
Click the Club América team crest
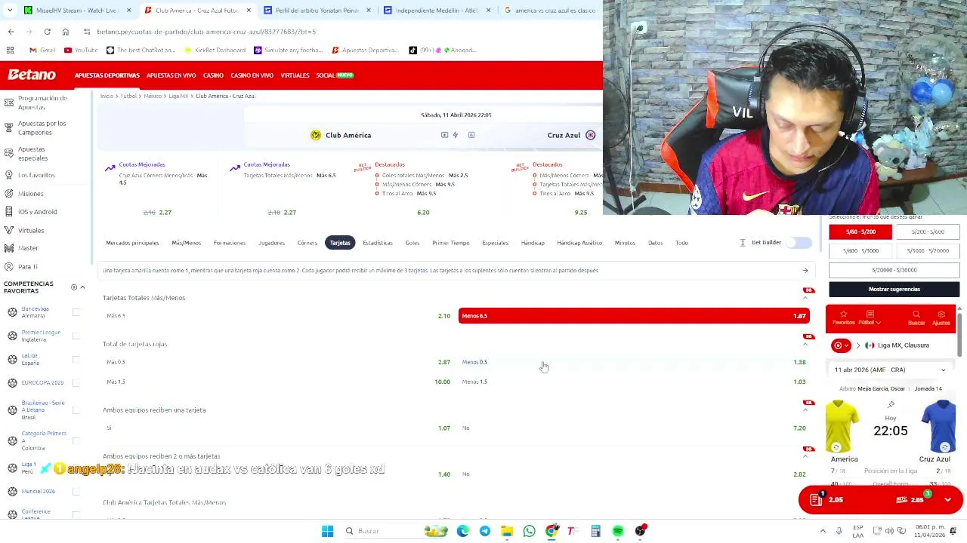(x=315, y=135)
